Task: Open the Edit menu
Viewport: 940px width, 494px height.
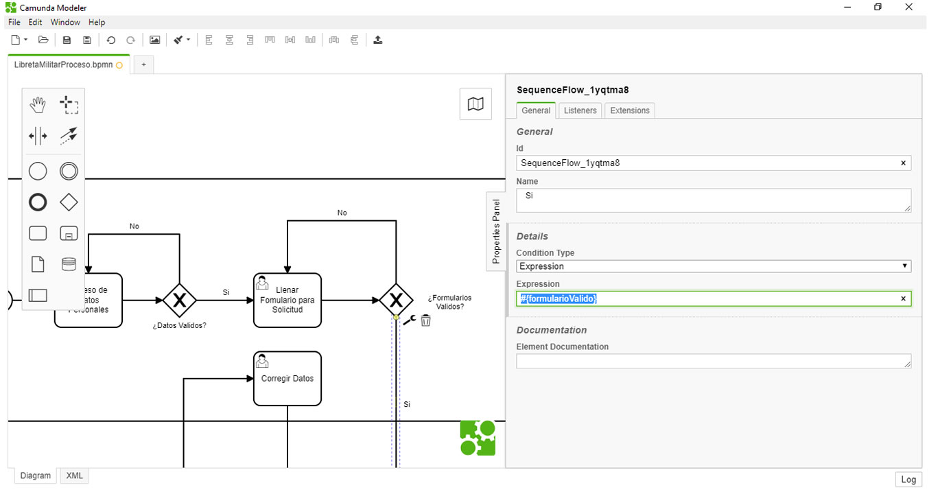Action: click(x=35, y=22)
